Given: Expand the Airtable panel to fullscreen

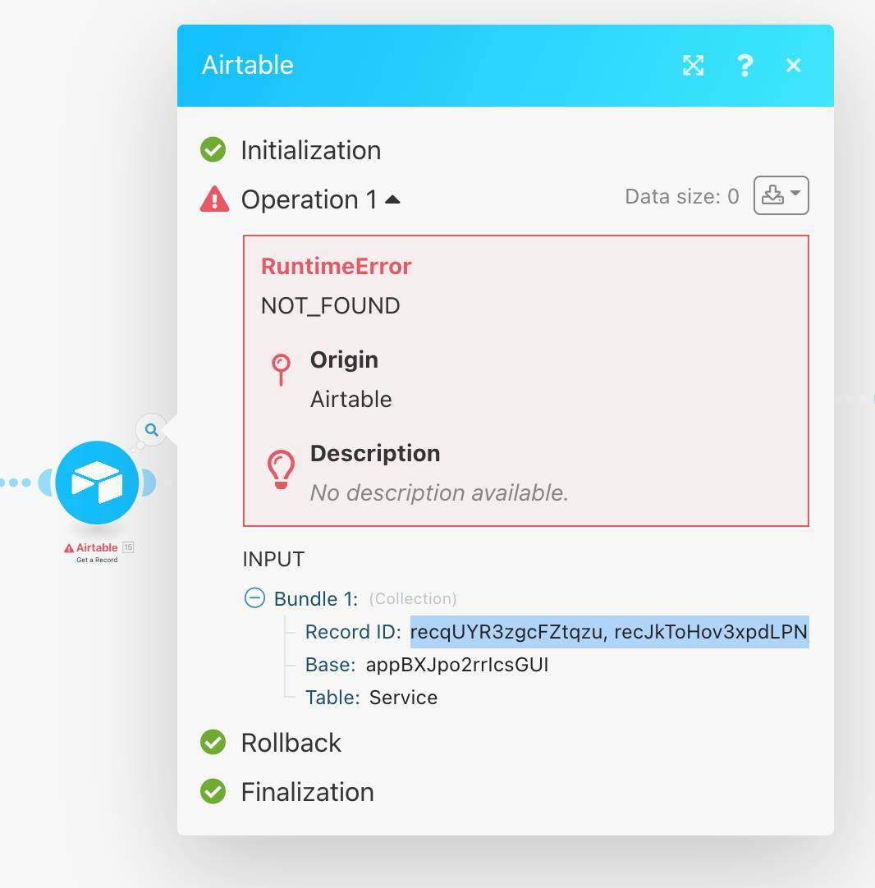Looking at the screenshot, I should pos(694,66).
